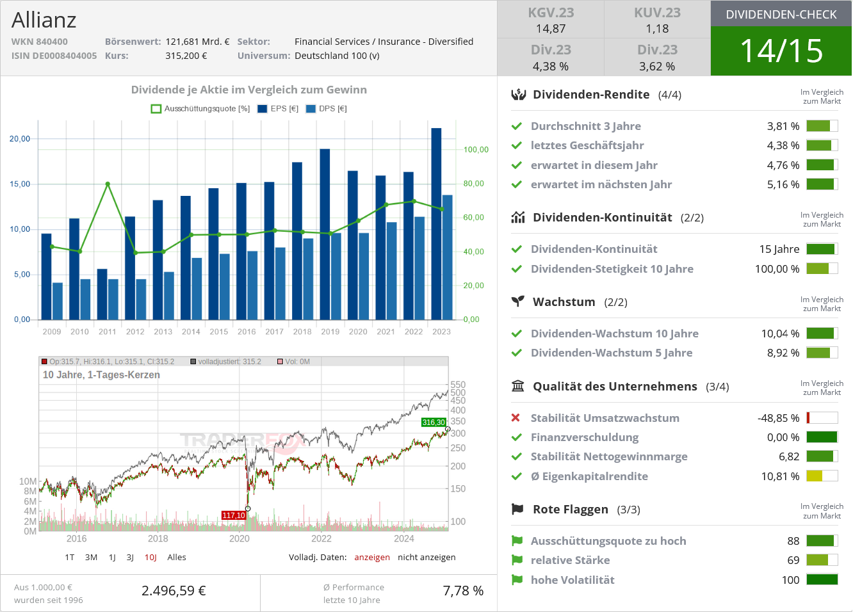Click checkmark beside letztes Geschäftsjahr

(x=517, y=145)
